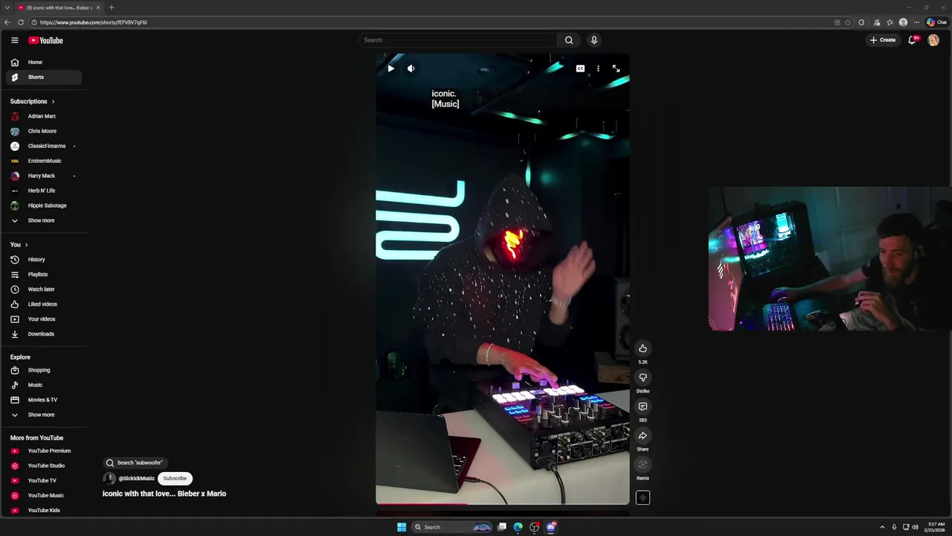Screen dimensions: 952x536
Task: Open Harry Mack channel
Action: [44, 176]
